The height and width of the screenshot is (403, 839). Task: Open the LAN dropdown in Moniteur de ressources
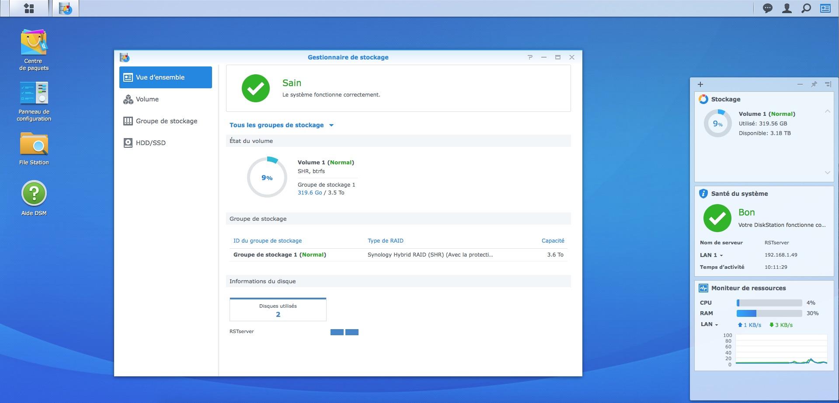coord(709,324)
